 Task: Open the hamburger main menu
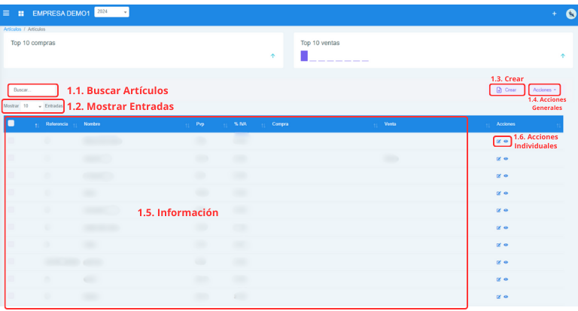point(6,14)
